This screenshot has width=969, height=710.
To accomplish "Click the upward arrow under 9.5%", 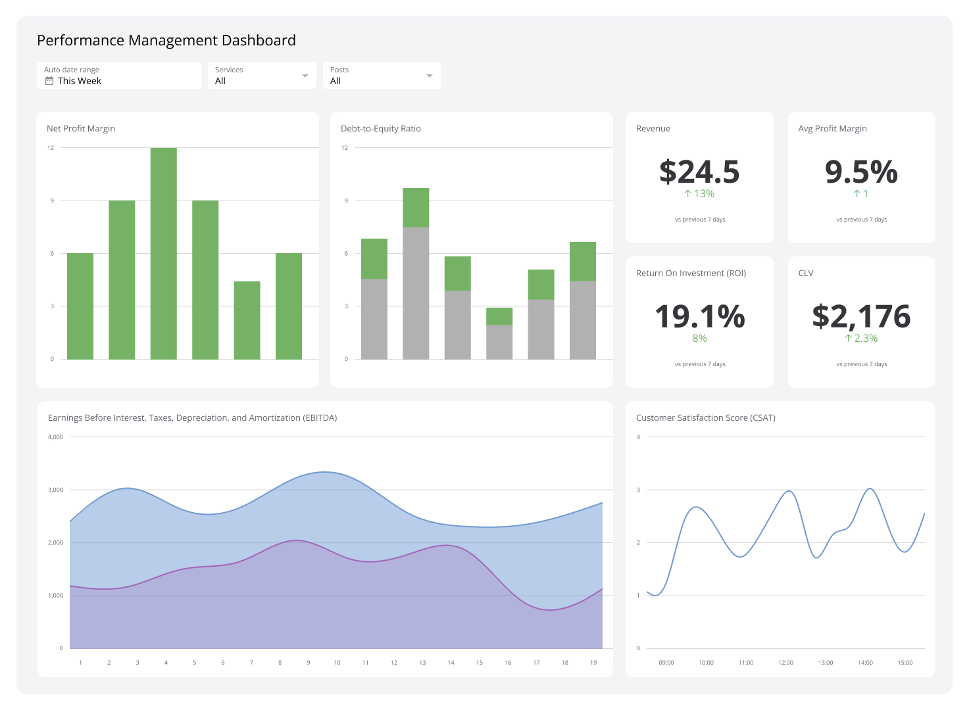I will tap(856, 193).
